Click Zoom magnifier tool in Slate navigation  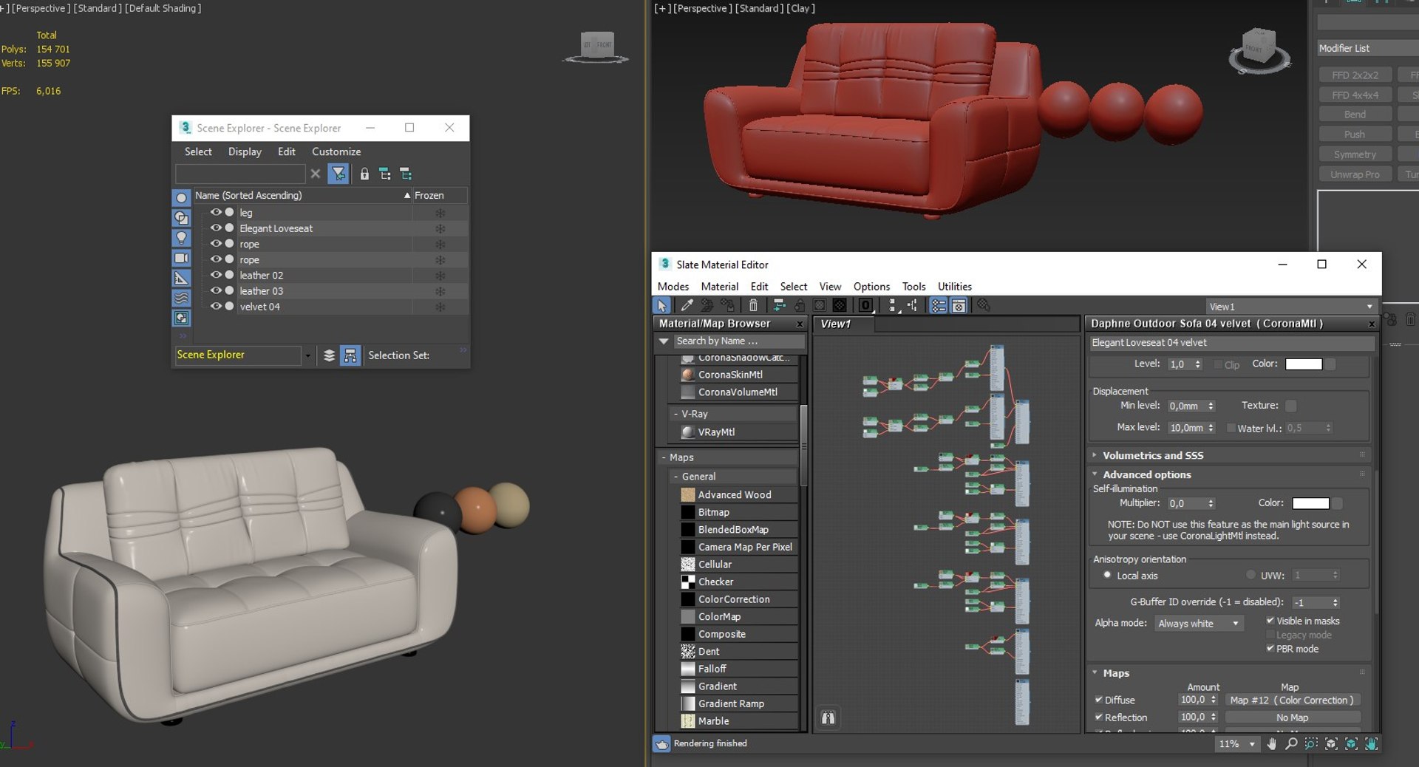click(1291, 744)
